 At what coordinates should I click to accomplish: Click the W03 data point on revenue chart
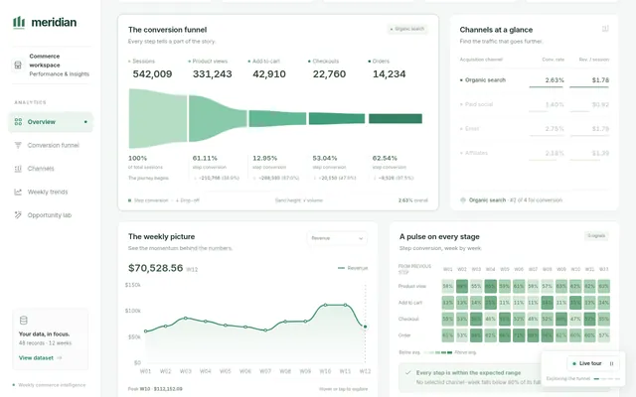[186, 318]
